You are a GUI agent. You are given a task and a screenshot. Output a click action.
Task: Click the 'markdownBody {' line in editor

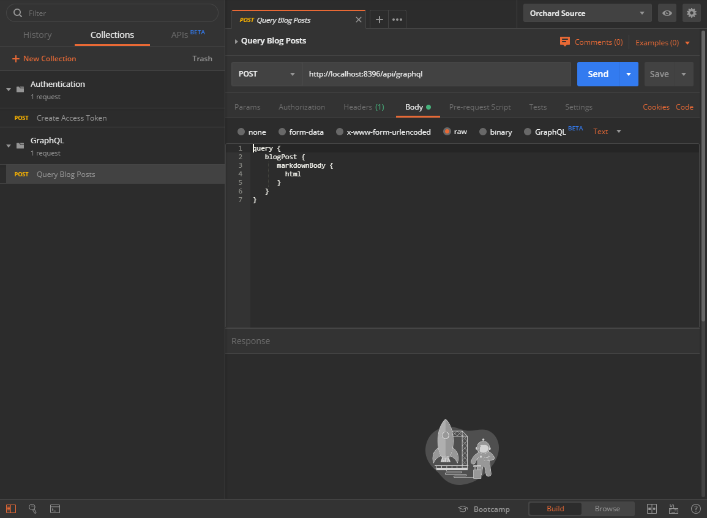coord(305,165)
